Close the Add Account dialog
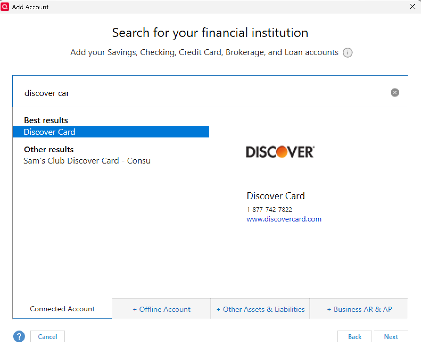Image resolution: width=421 pixels, height=351 pixels. (412, 6)
